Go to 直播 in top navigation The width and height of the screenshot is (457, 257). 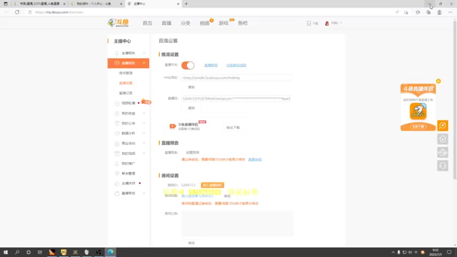166,23
